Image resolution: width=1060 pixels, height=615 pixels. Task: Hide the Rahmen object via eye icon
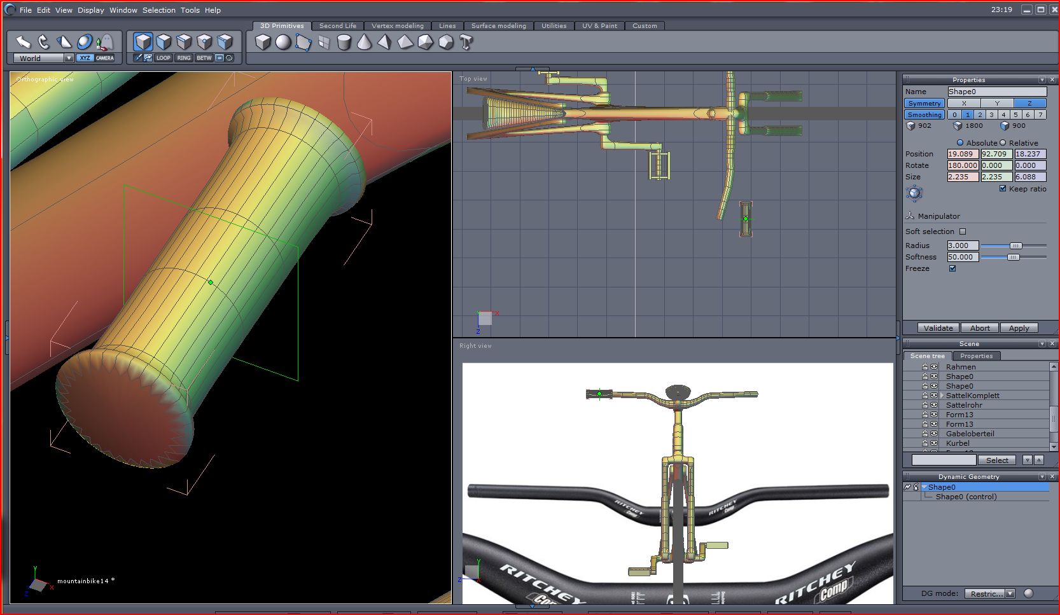[934, 367]
